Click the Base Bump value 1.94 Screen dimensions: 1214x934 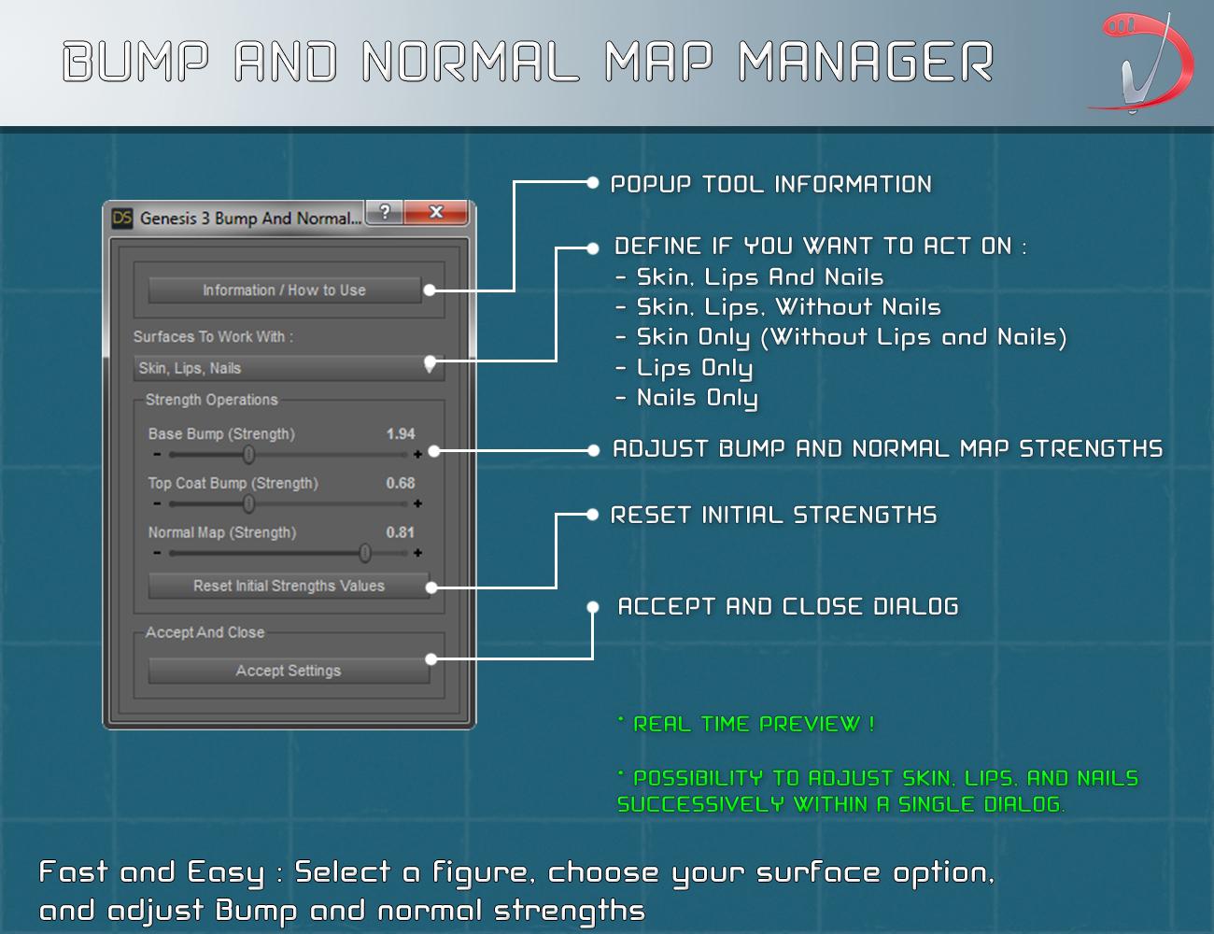pos(401,434)
